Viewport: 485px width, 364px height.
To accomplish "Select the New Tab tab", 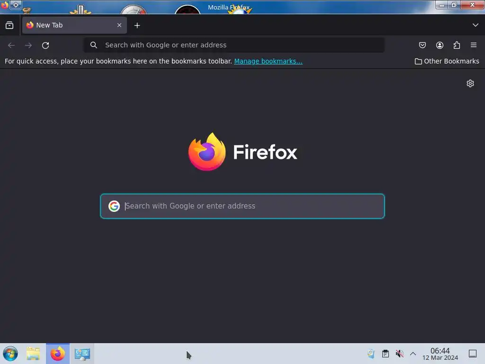I will coord(74,25).
